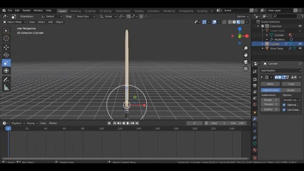Screen dimensions: 304x171
Task: Hide the Silver Saber object
Action: pos(300,48)
